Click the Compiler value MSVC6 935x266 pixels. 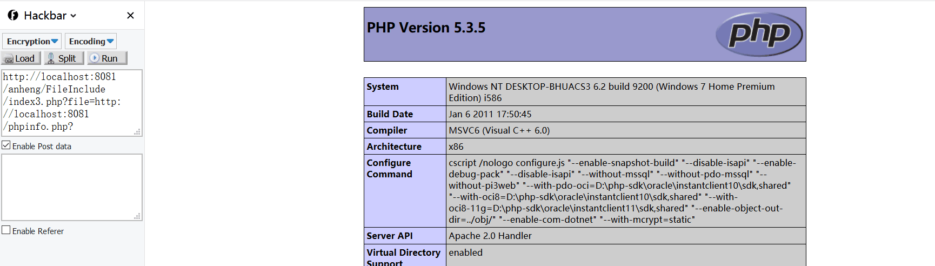coord(499,130)
